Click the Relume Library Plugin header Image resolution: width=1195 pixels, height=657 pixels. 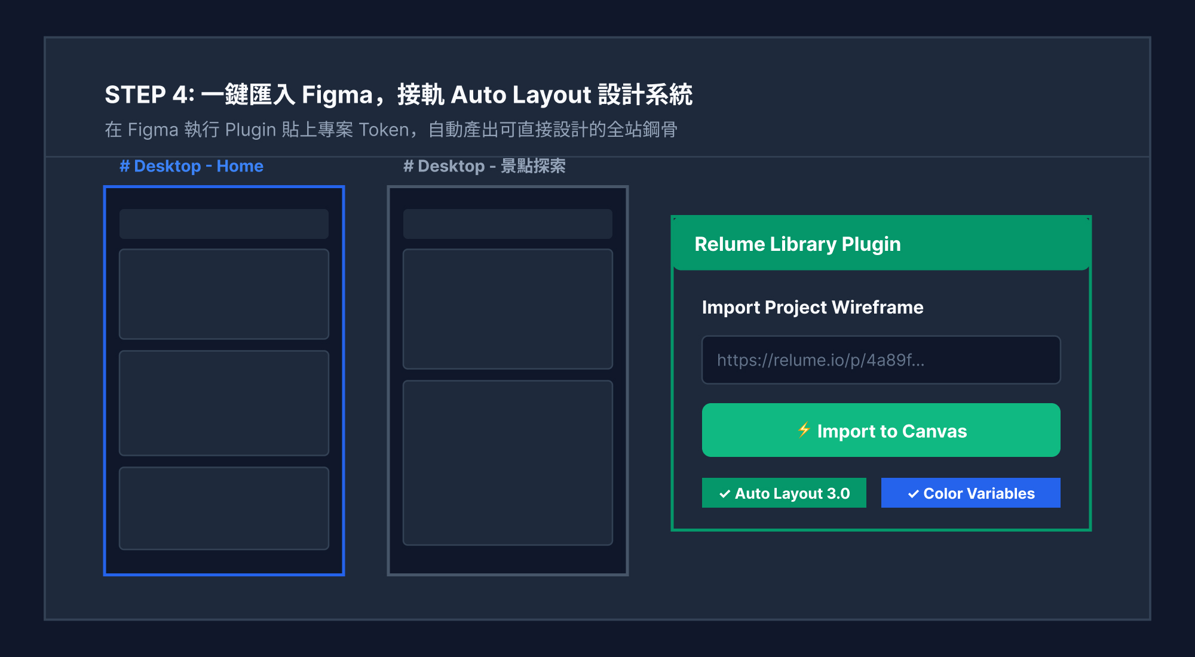tap(881, 243)
